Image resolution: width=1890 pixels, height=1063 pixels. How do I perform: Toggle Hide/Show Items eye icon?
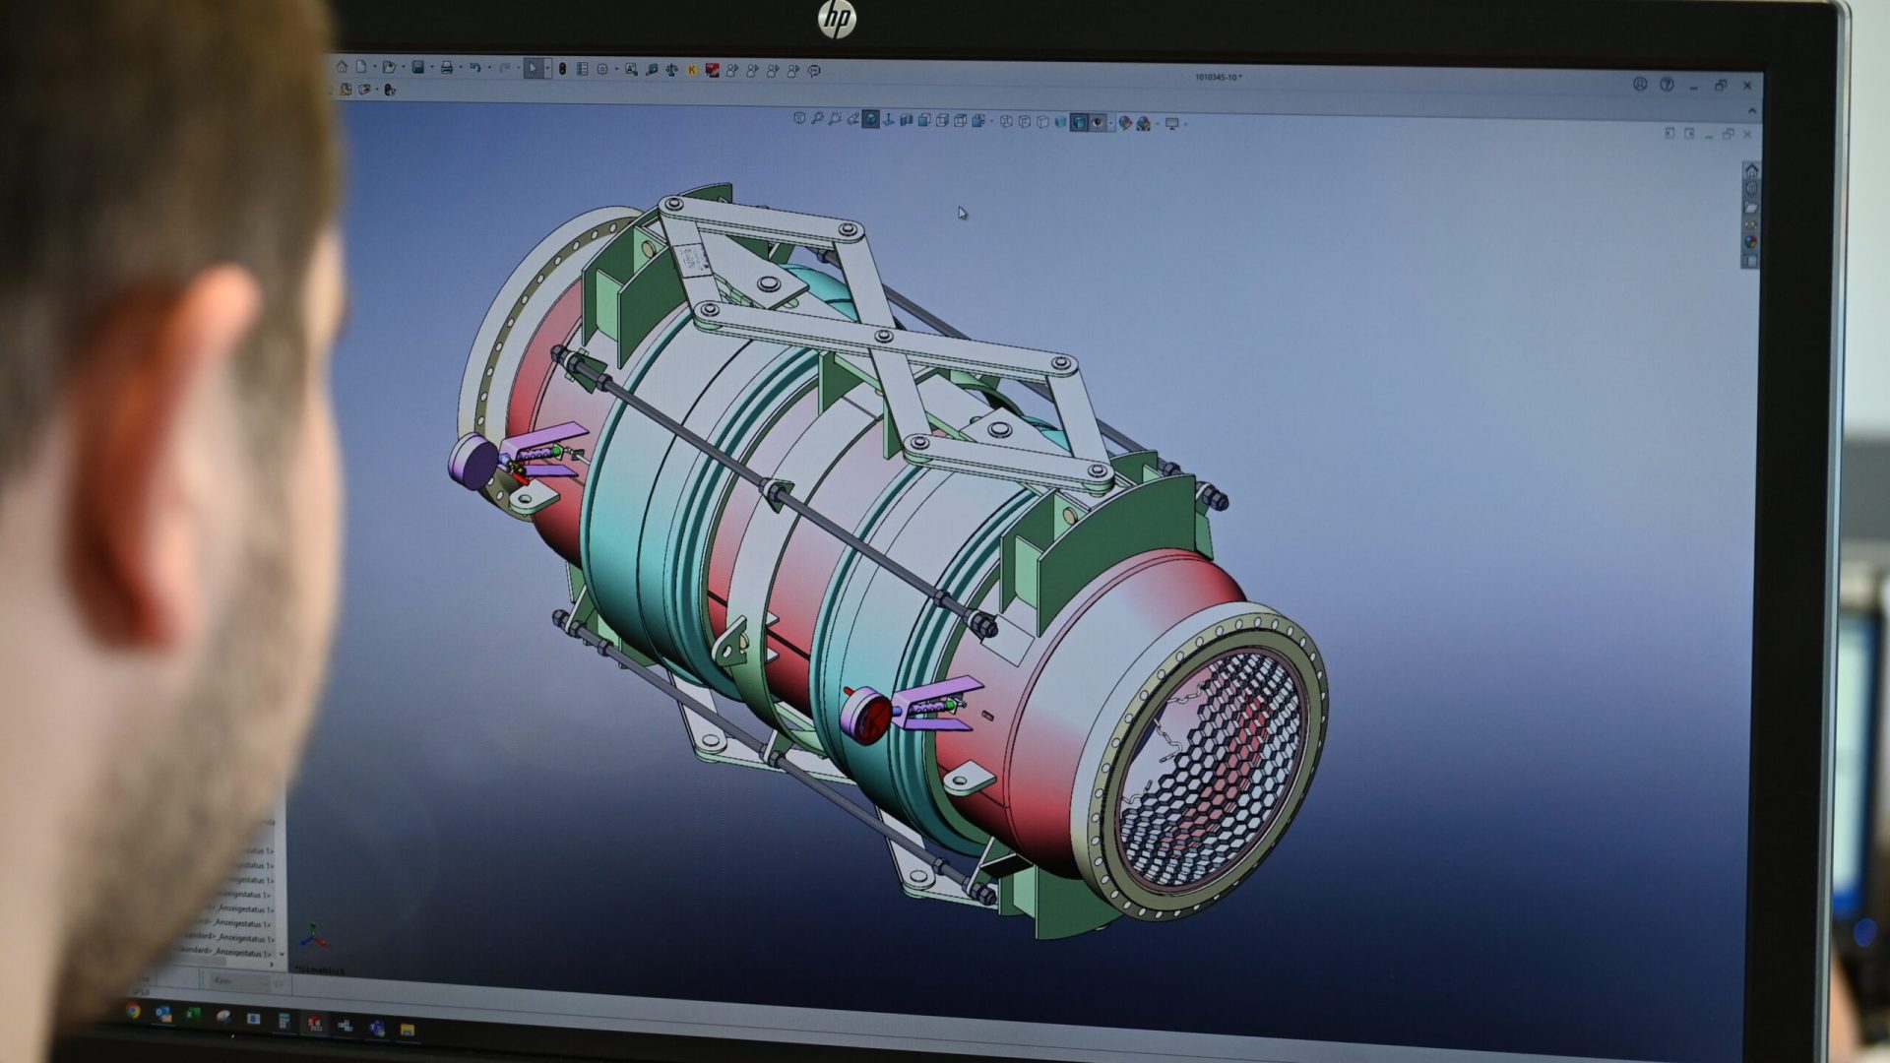pyautogui.click(x=1098, y=122)
